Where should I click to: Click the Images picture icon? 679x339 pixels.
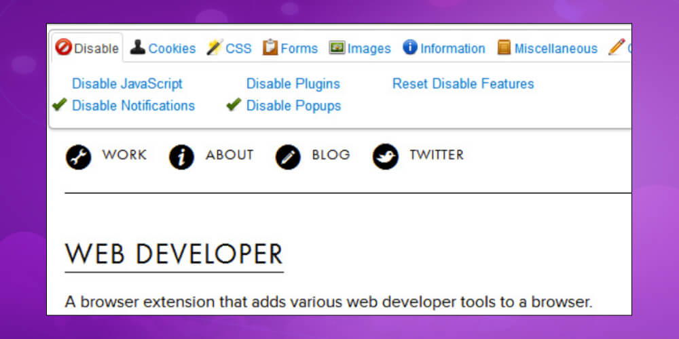click(337, 47)
